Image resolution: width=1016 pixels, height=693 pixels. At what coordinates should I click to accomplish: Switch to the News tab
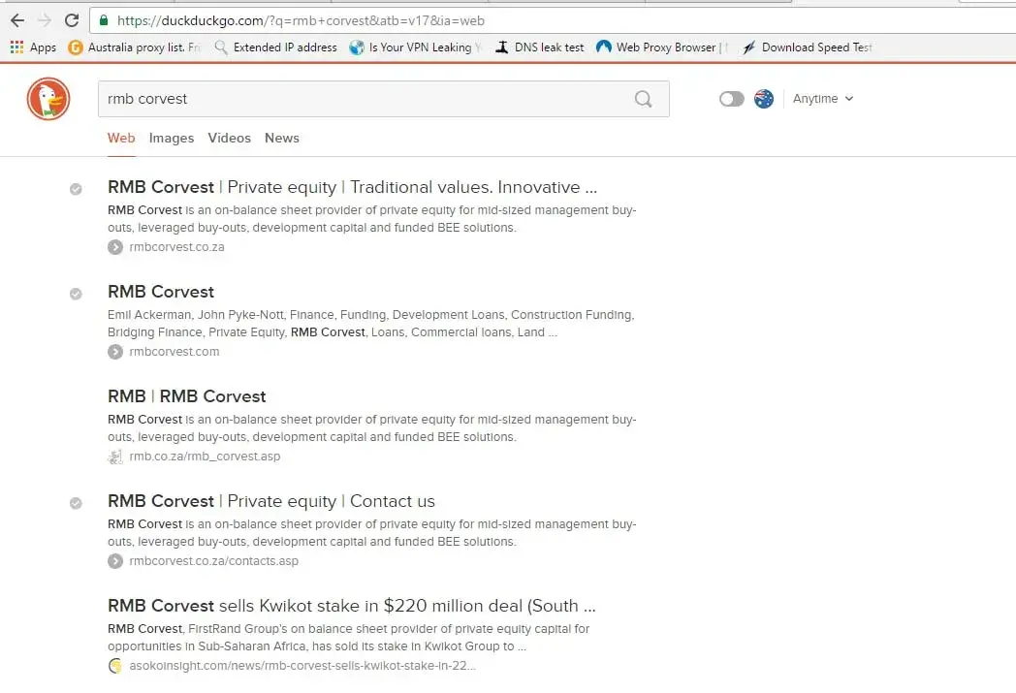pos(282,138)
